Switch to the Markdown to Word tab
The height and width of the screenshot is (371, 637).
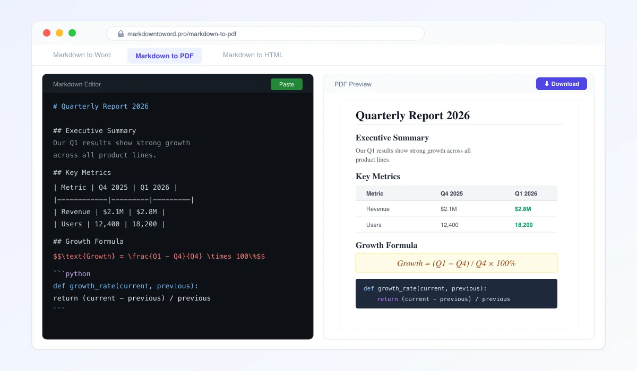(82, 55)
